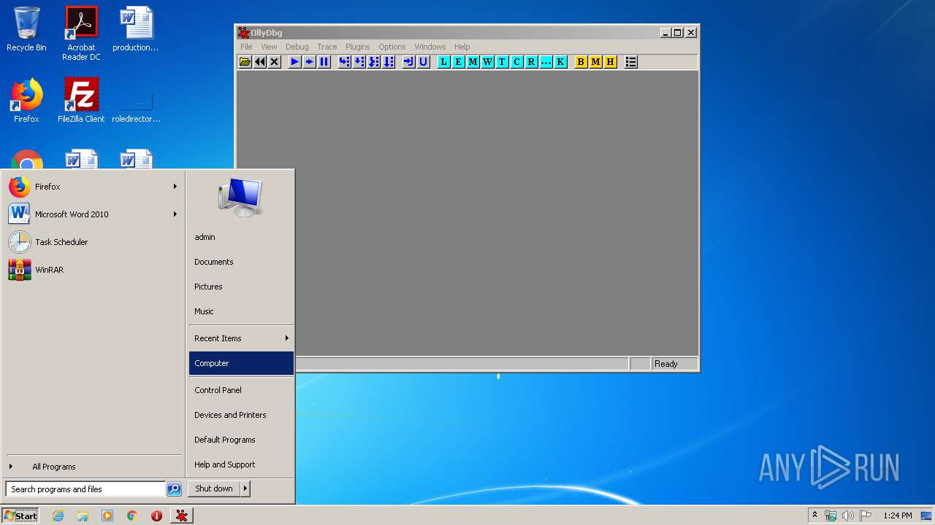The height and width of the screenshot is (525, 935).
Task: Open Devices and Printers
Action: (241, 415)
